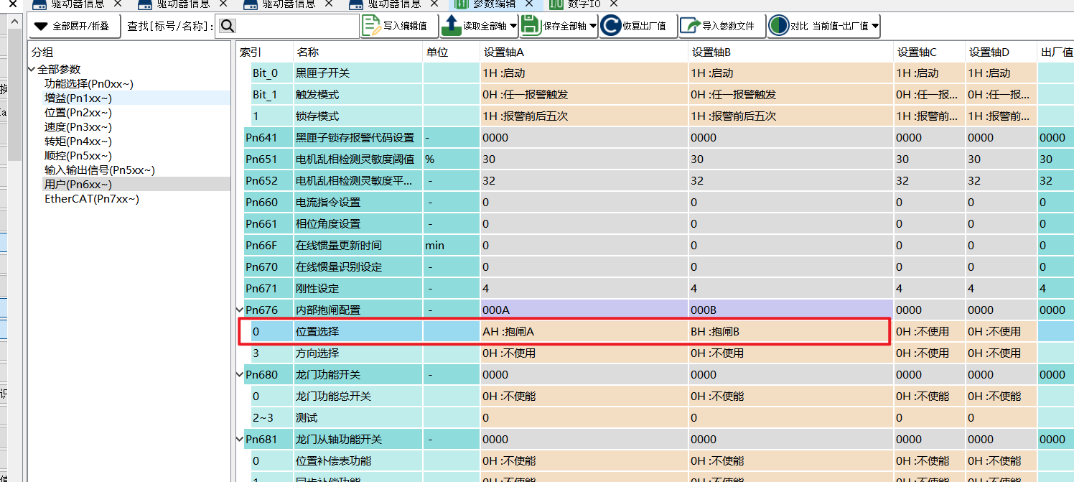This screenshot has height=482, width=1074.
Task: Click the save all axes floppy icon
Action: [531, 26]
